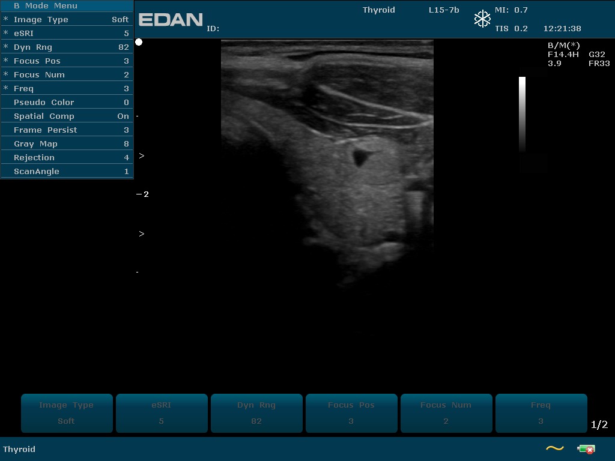
Task: Click the white probe orientation dot
Action: pos(139,42)
